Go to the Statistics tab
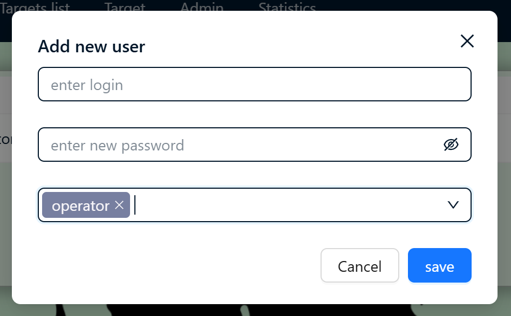The image size is (511, 316). [287, 6]
